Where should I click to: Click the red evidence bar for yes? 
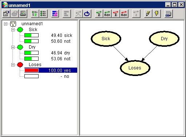point(31,71)
